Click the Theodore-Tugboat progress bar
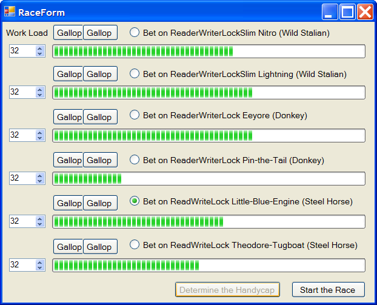 click(209, 266)
